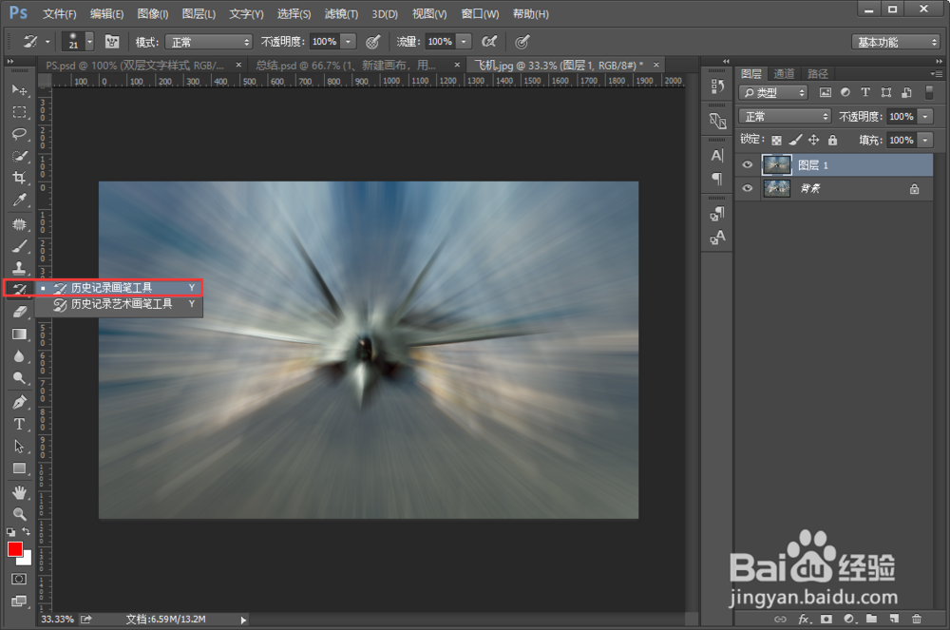Viewport: 950px width, 630px height.
Task: Hide the 背景 layer
Action: 748,188
